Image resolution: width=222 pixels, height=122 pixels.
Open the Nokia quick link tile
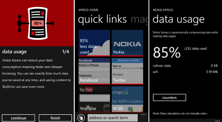pyautogui.click(x=127, y=43)
